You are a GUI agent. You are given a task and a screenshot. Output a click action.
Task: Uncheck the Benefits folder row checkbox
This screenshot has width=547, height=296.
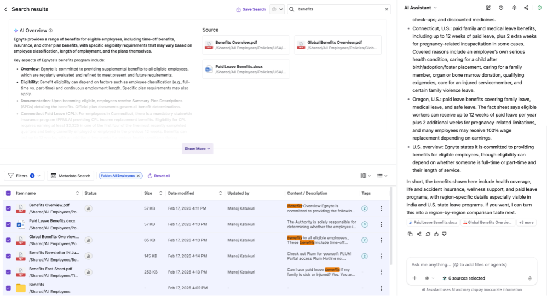8,288
